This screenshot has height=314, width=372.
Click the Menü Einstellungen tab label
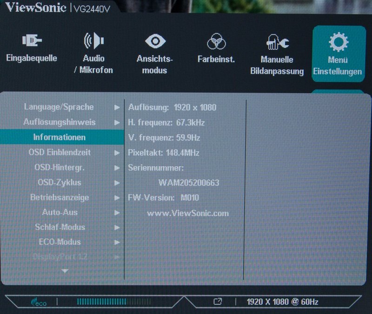click(338, 65)
